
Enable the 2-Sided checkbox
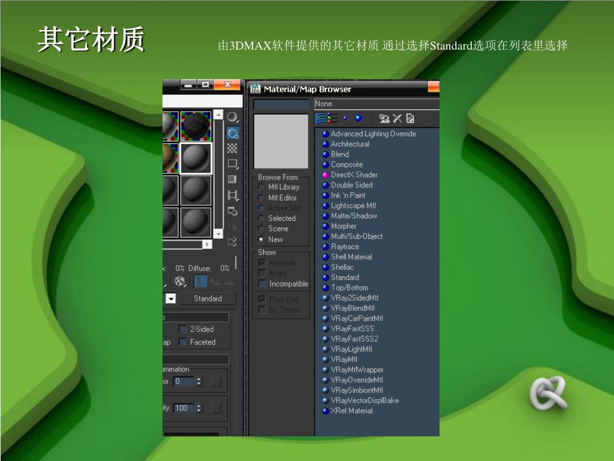(182, 329)
